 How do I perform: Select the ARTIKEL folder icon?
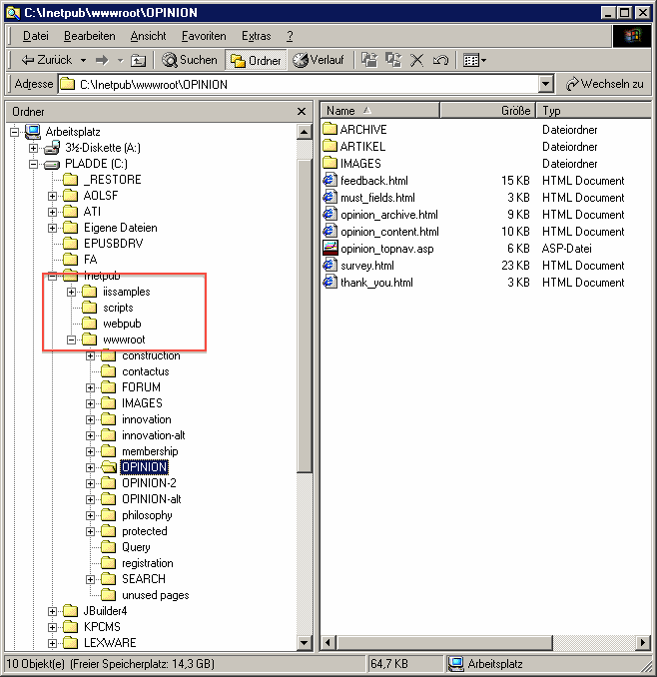coord(329,146)
